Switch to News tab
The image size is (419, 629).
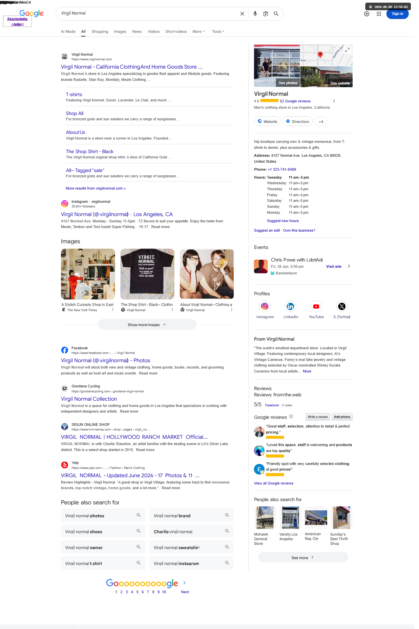tap(137, 31)
